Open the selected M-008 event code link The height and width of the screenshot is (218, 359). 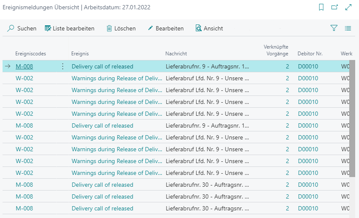coord(24,66)
